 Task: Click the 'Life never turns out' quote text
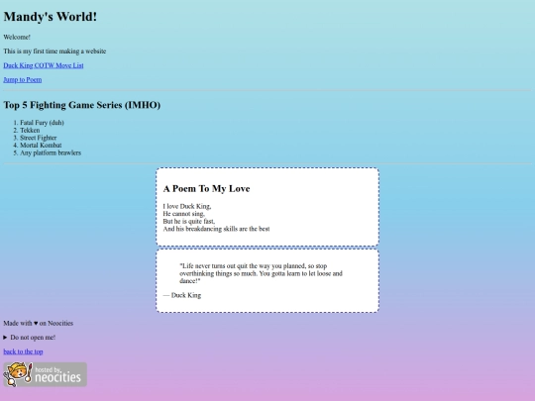click(261, 273)
